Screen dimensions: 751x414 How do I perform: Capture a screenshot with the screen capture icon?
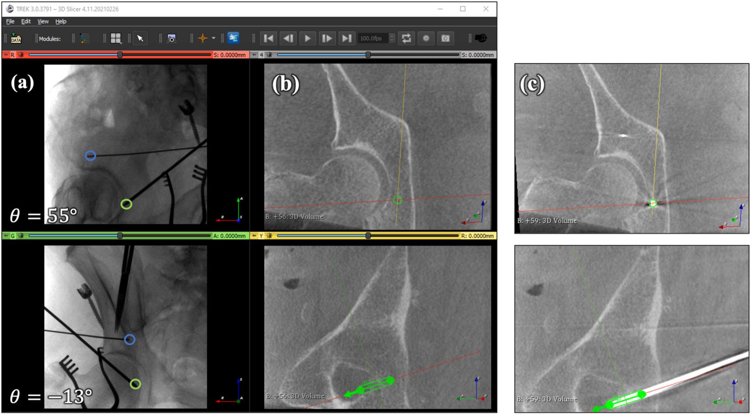pyautogui.click(x=172, y=38)
